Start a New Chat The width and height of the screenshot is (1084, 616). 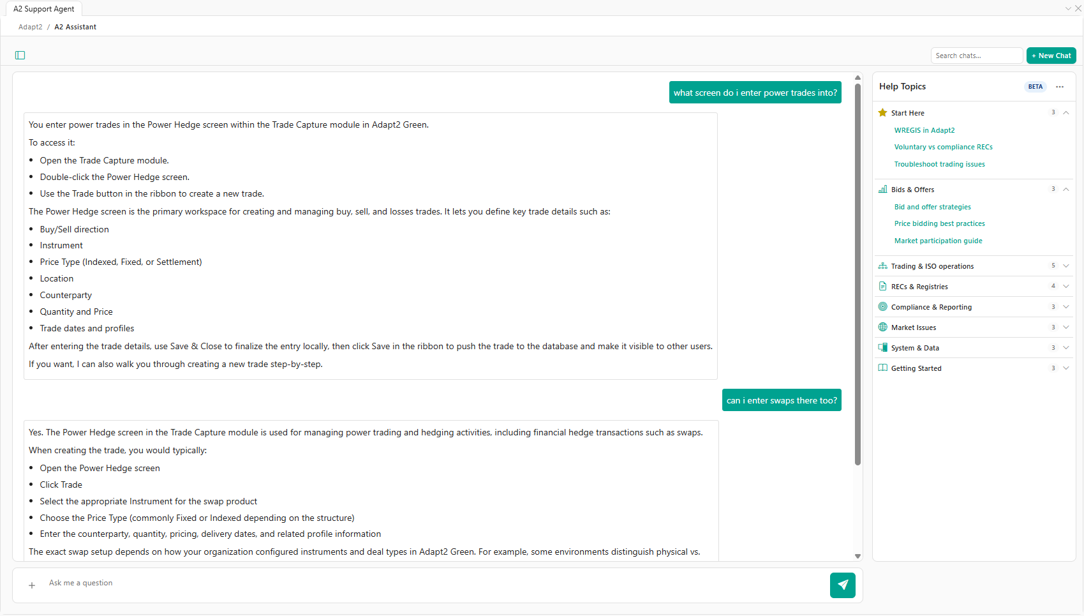coord(1051,56)
